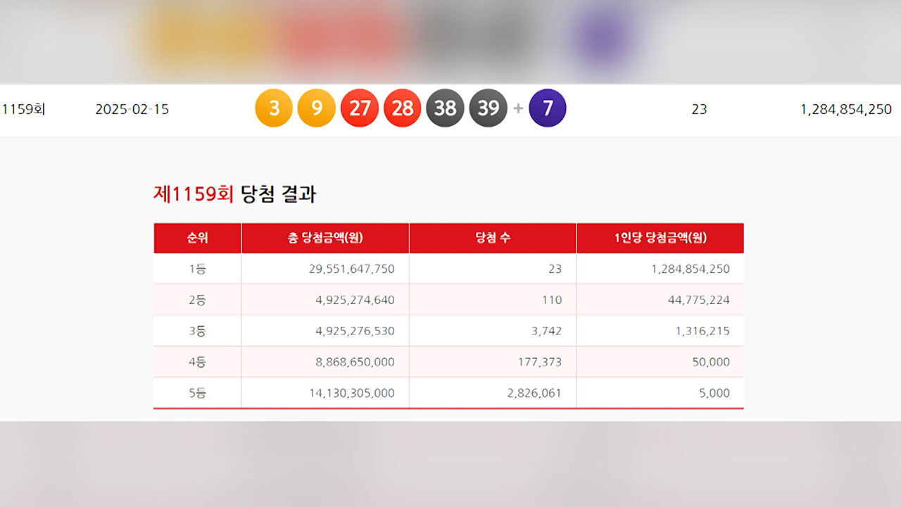Image resolution: width=901 pixels, height=507 pixels.
Task: Select the 5등 rank row label
Action: click(197, 393)
